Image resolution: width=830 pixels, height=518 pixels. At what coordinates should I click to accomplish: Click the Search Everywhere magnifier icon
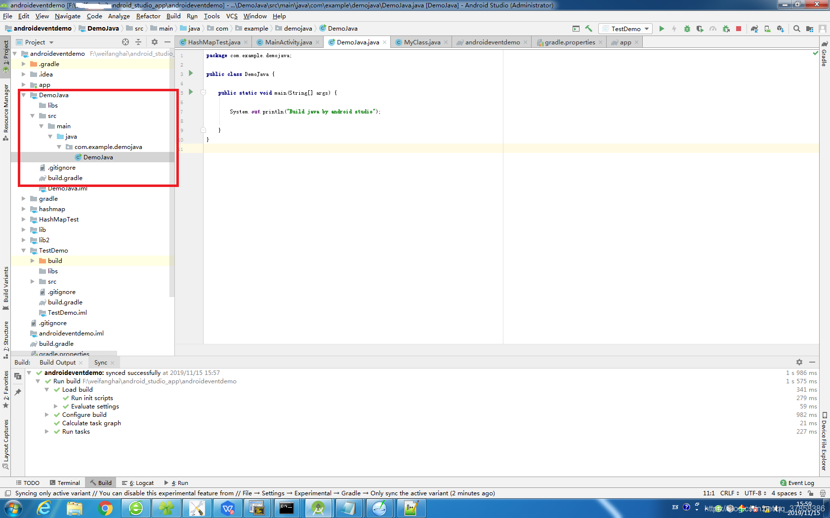point(796,29)
